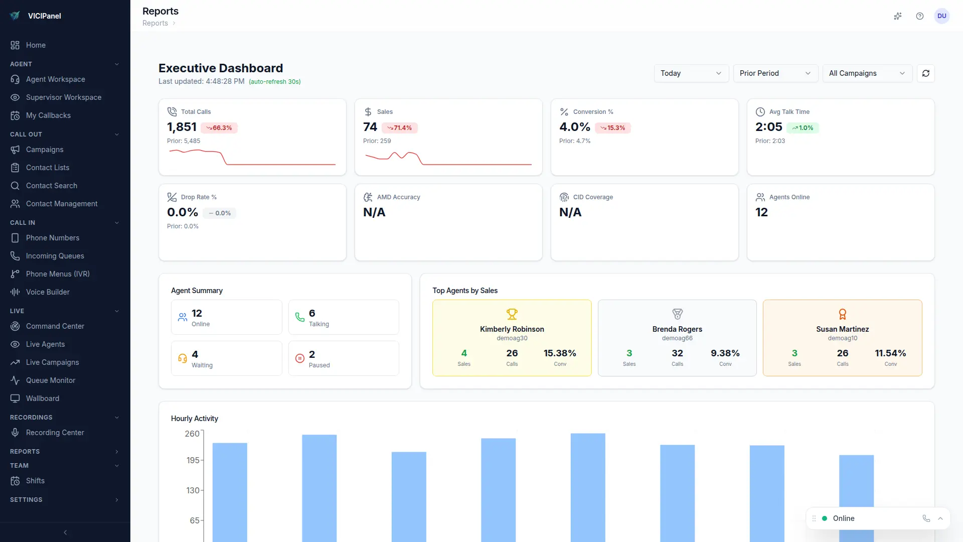
Task: Click the phone icon in the Online widget
Action: point(925,518)
